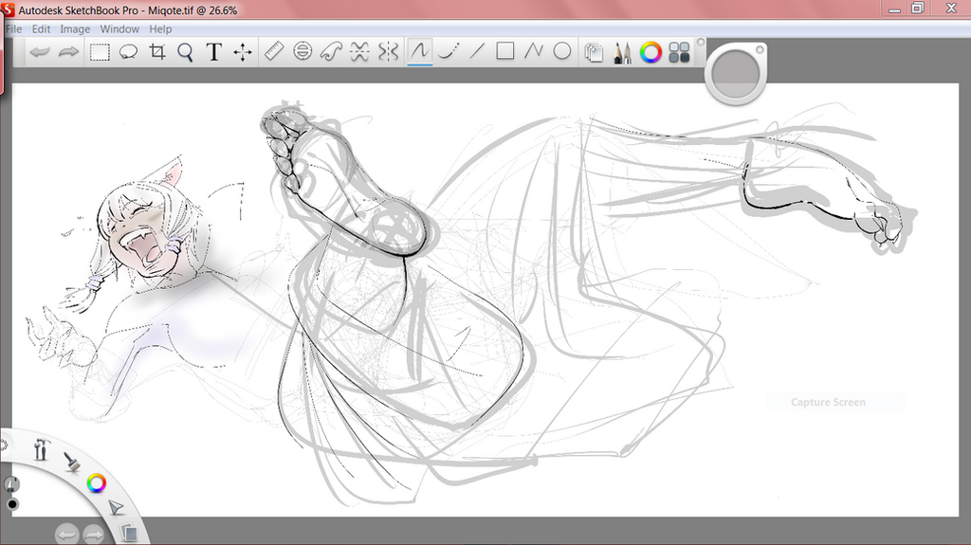The width and height of the screenshot is (971, 545).
Task: Open the lagoon Files pages icon
Action: coord(129,532)
